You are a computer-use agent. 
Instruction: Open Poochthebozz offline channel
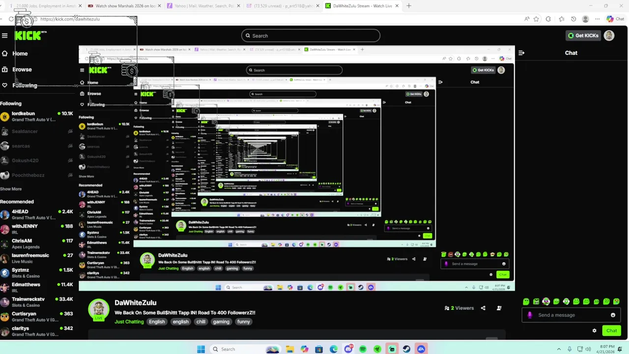[37, 175]
